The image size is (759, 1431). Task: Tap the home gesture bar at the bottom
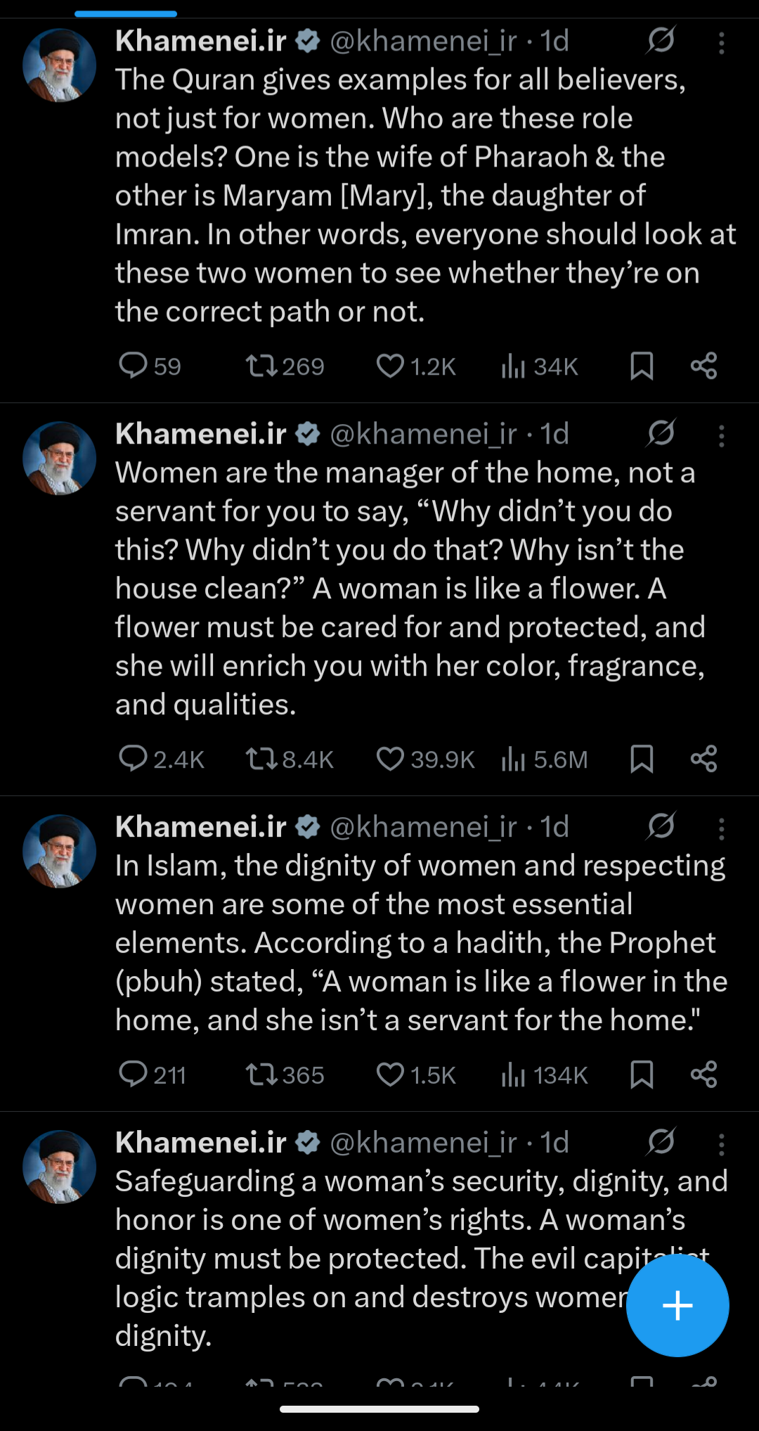[x=379, y=1409]
